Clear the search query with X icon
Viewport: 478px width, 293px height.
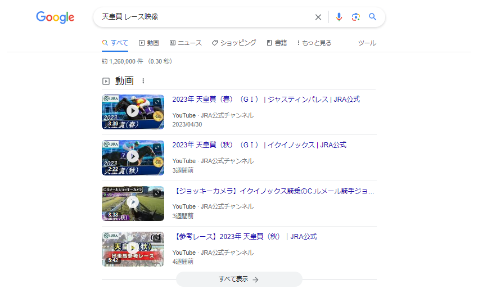coord(318,17)
